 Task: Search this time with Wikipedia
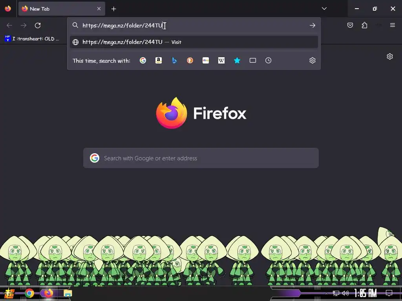pos(221,60)
